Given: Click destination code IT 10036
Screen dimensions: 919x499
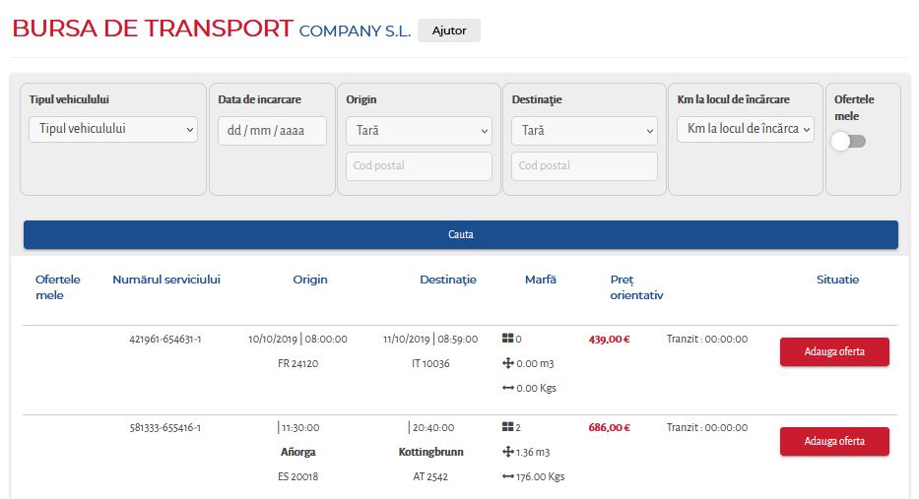Looking at the screenshot, I should pyautogui.click(x=430, y=364).
